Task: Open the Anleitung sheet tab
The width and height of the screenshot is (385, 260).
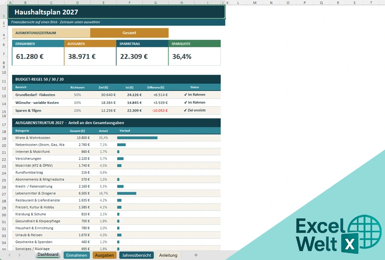Action: [168, 255]
